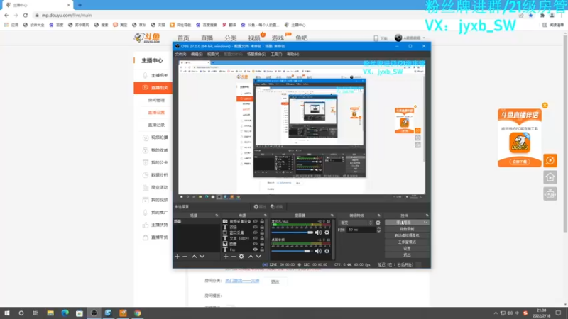Open OBS 设置 button in controls
This screenshot has height=319, width=568.
407,249
